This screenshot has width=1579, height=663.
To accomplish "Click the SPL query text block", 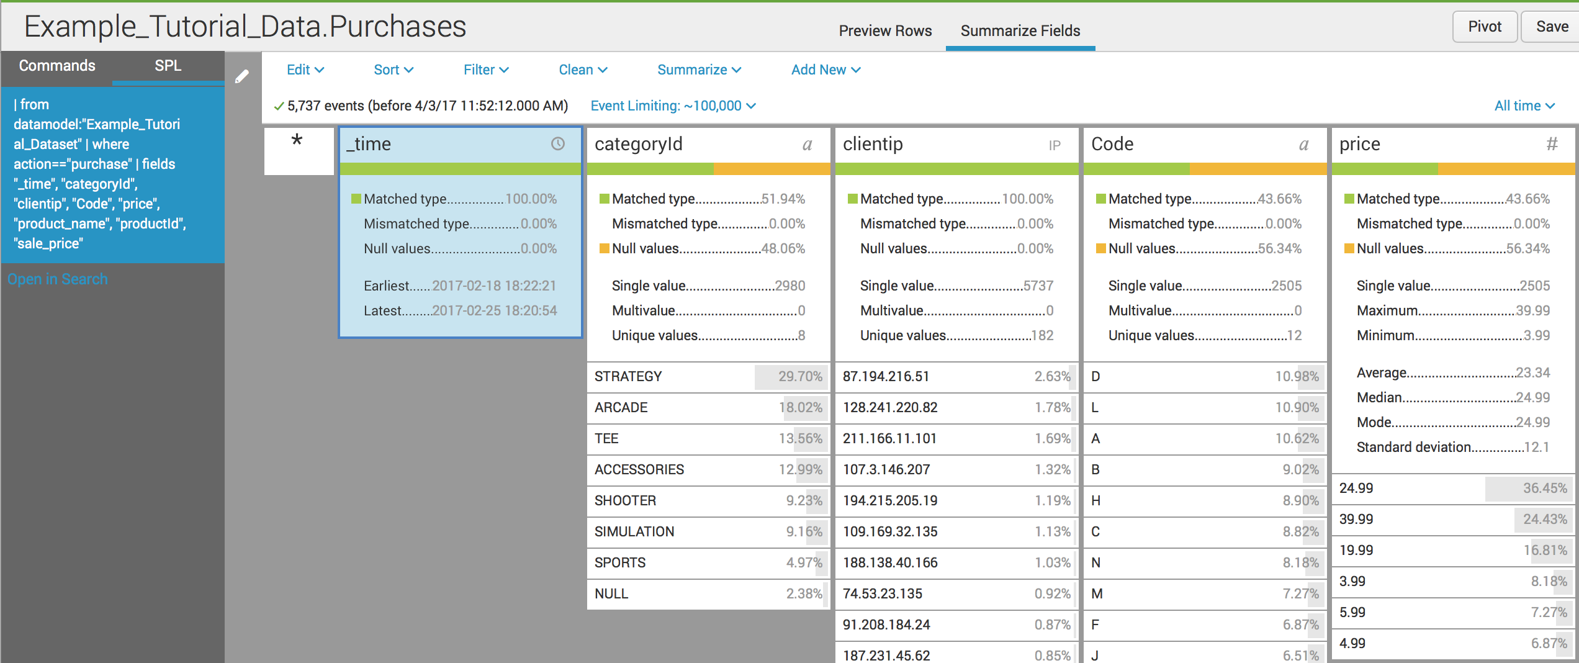I will [112, 174].
